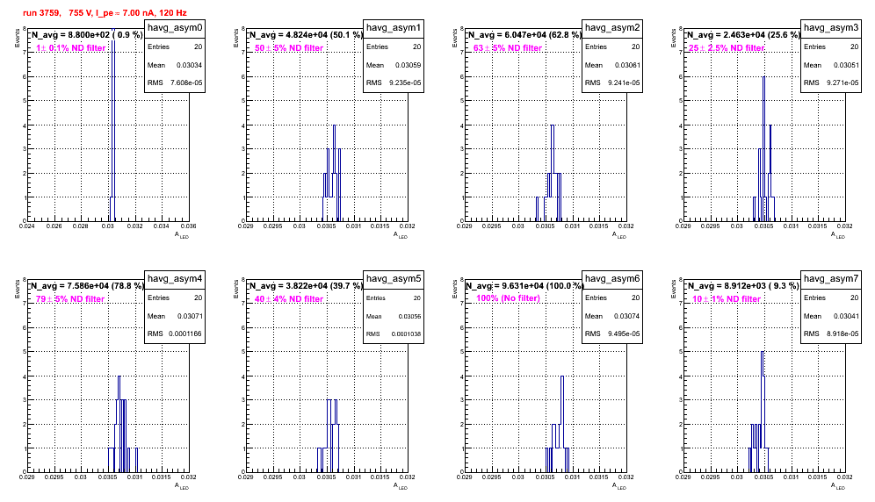
Task: Click RMS 9.271e-05 in havg_asym3 stats
Action: click(x=831, y=83)
